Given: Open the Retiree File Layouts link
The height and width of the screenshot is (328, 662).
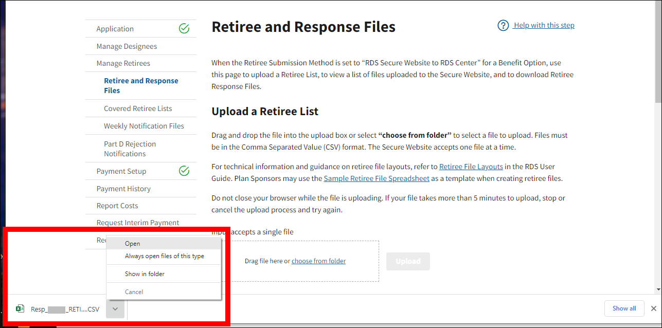Looking at the screenshot, I should click(471, 167).
